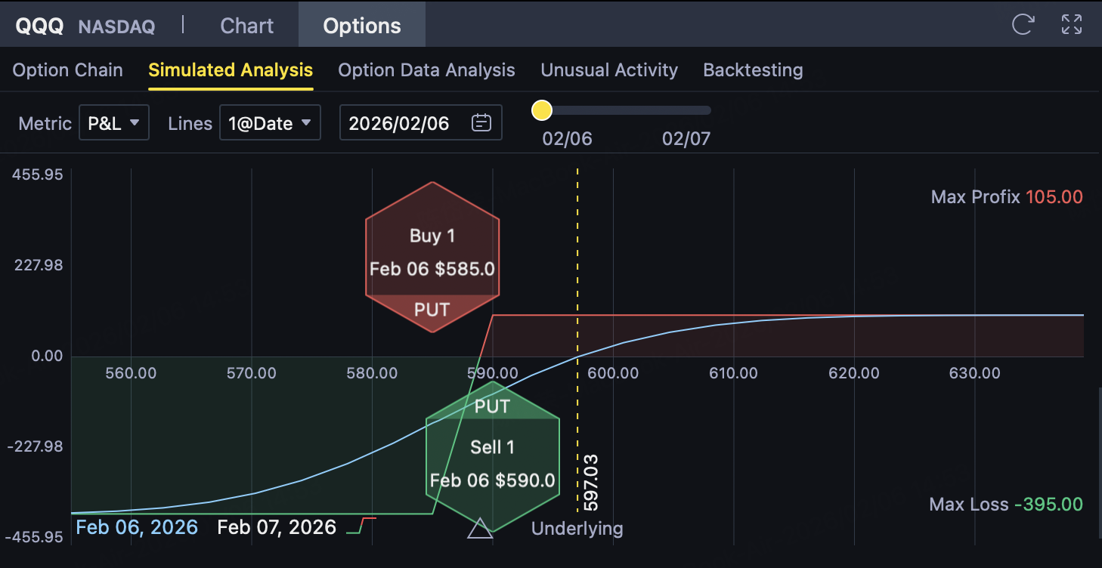Click the QQQ ticker symbol
Viewport: 1102px width, 568px height.
pos(41,26)
